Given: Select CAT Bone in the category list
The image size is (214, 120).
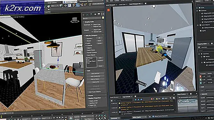Looking at the screenshot, I should click(89, 58).
